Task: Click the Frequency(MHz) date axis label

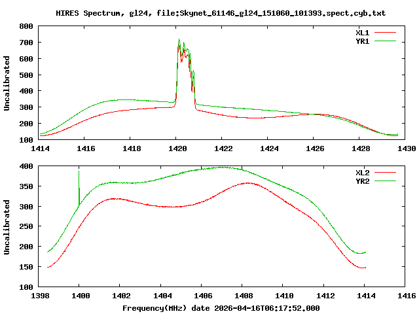Action: 221,308
